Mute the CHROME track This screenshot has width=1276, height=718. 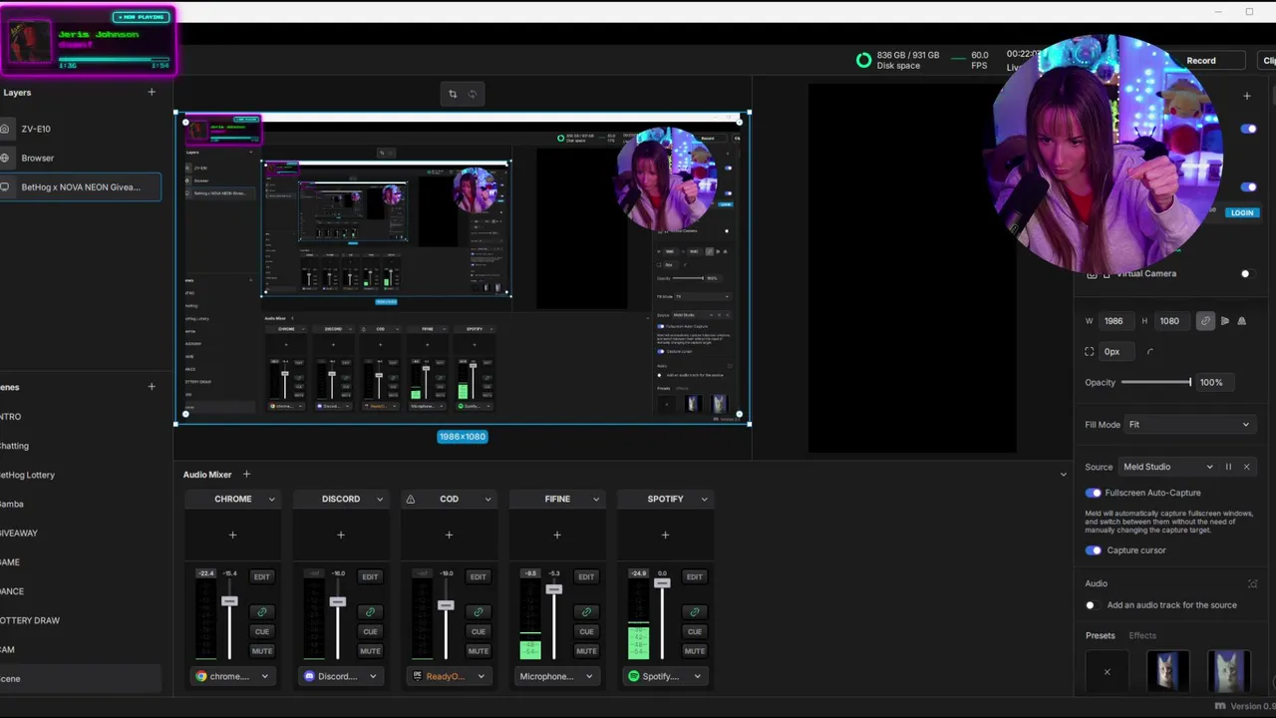coord(262,651)
